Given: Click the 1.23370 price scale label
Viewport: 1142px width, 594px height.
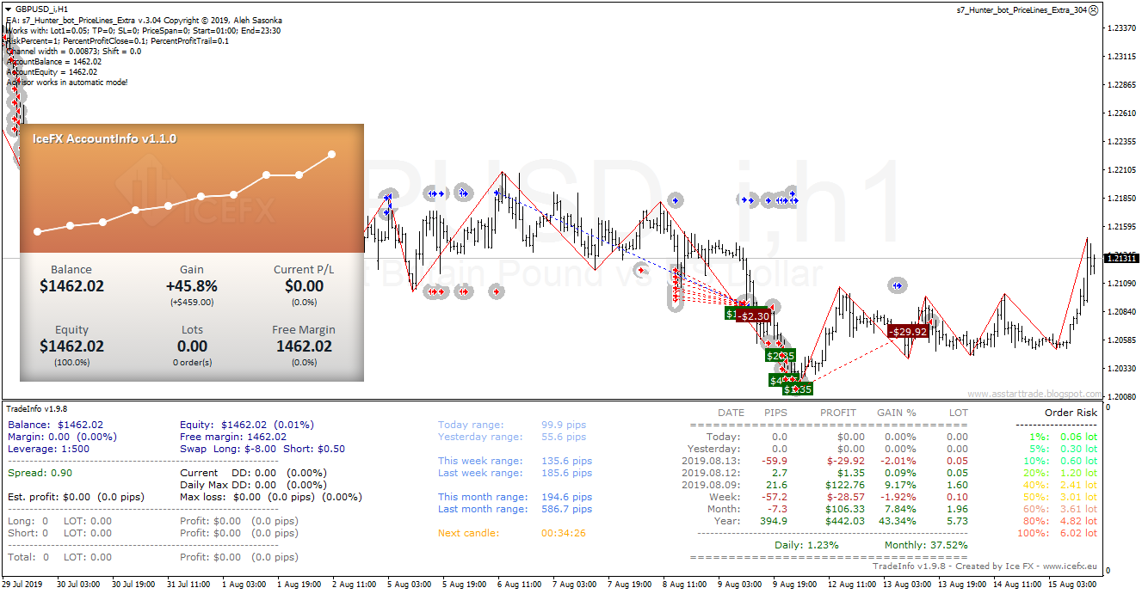Looking at the screenshot, I should coord(1122,28).
